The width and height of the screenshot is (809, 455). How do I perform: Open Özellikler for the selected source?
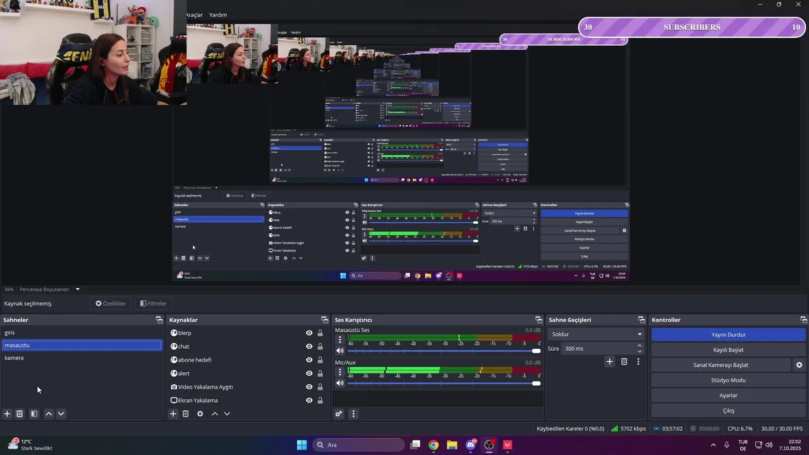(x=111, y=303)
